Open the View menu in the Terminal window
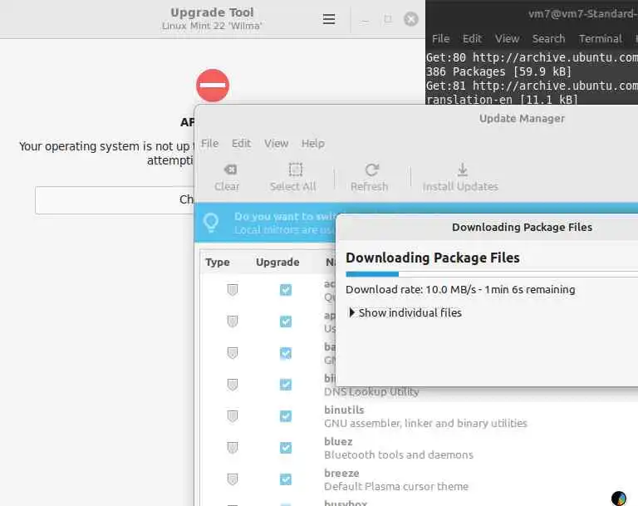 coord(507,39)
